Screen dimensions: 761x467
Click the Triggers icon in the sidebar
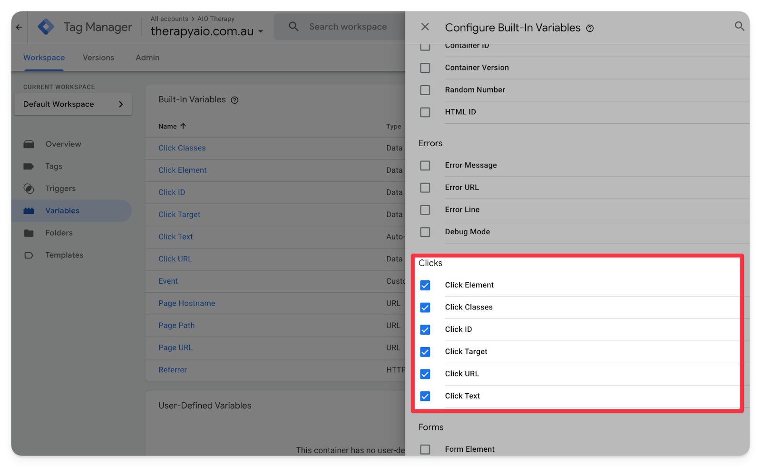29,189
